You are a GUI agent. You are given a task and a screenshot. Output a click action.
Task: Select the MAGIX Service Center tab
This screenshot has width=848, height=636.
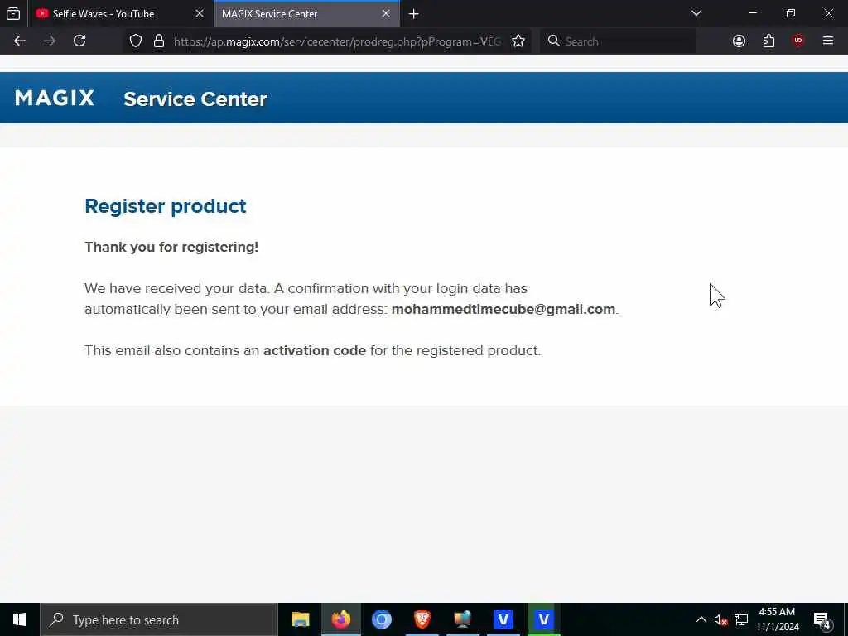click(x=307, y=13)
